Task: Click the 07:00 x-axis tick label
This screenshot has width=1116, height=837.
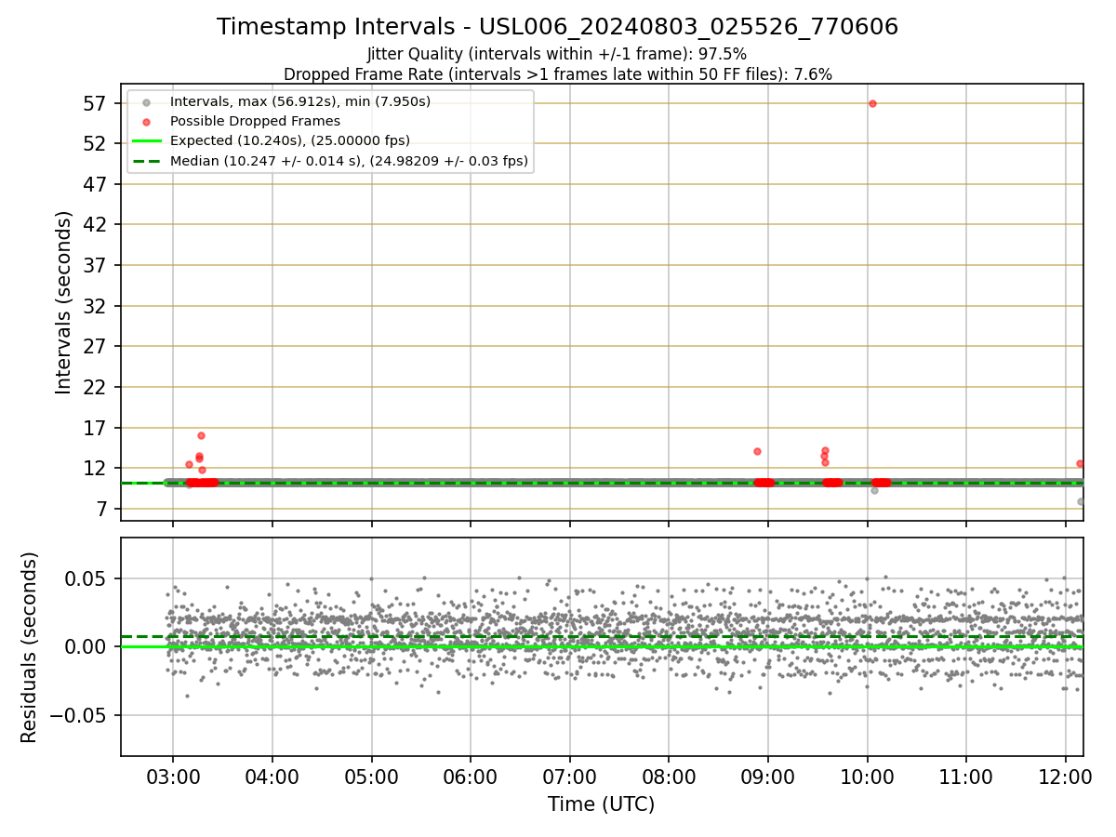Action: 570,778
